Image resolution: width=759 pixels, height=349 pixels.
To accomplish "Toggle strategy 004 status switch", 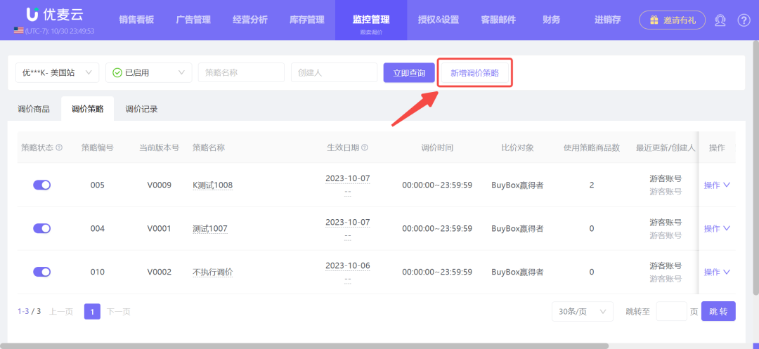I will pos(42,228).
